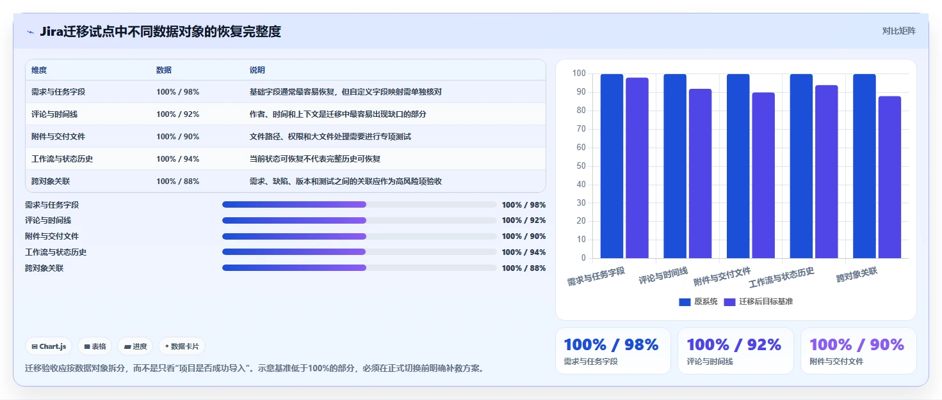Click the pulse icon beside the Jira title
This screenshot has height=400, width=942.
pyautogui.click(x=30, y=32)
